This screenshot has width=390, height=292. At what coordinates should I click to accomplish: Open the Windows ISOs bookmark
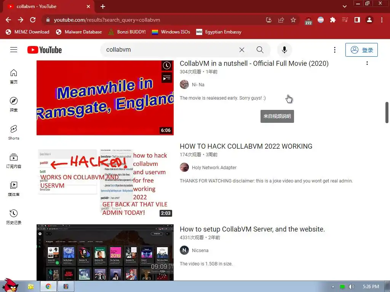[171, 32]
